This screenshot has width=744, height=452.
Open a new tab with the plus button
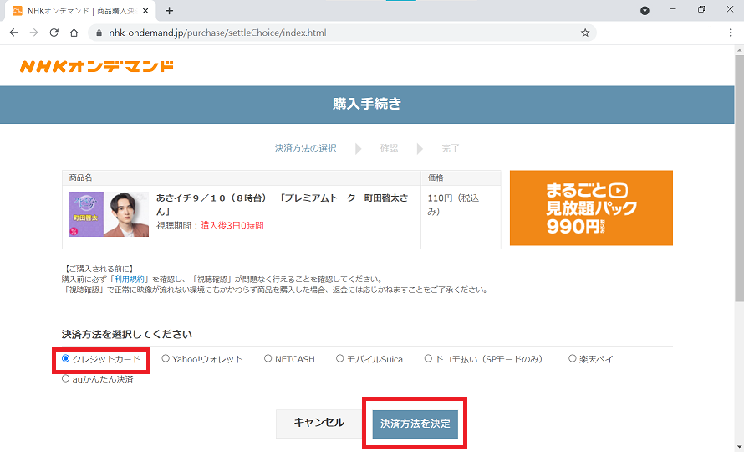[x=170, y=10]
